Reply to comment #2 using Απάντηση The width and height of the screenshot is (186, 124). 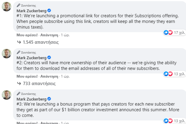[49, 76]
